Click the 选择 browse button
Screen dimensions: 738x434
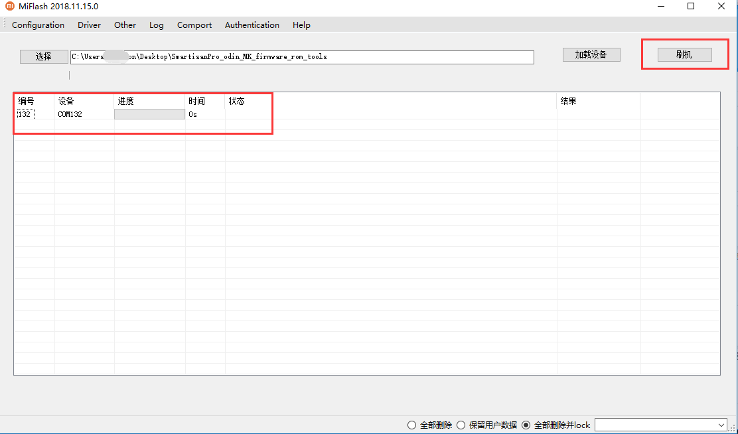coord(44,56)
